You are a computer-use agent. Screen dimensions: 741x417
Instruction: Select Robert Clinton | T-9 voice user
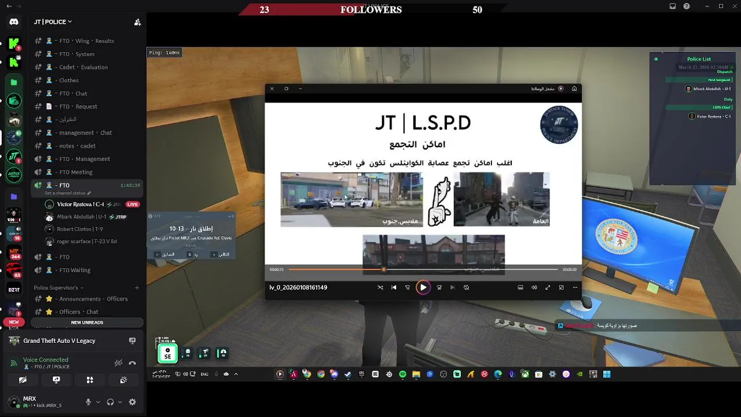coord(93,229)
